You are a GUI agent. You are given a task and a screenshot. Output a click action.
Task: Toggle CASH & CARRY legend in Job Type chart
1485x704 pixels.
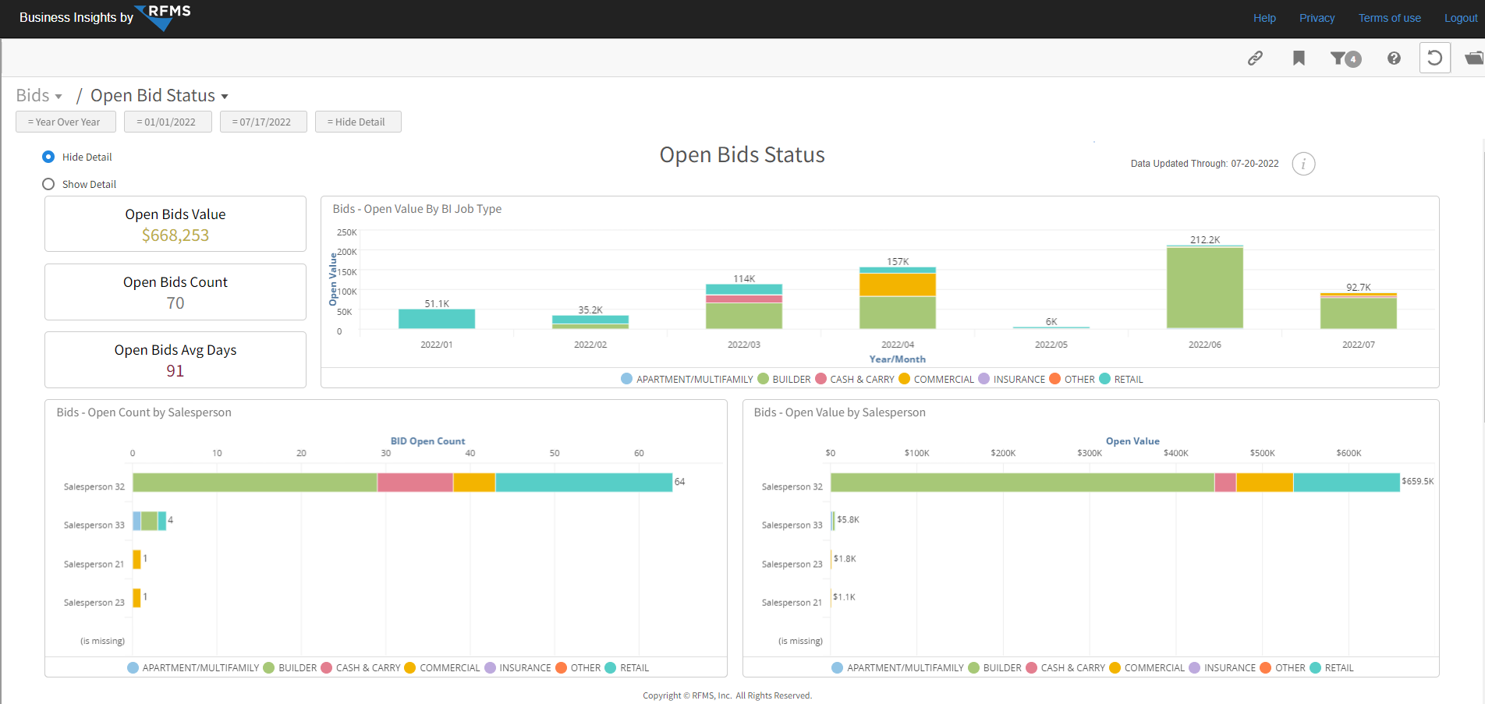click(x=855, y=379)
